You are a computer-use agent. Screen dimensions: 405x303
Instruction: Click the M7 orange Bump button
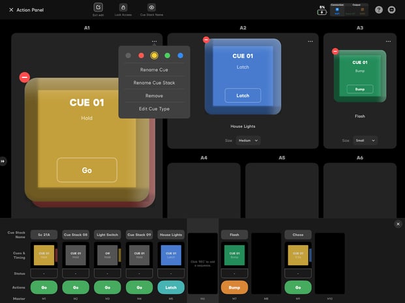tap(235, 287)
